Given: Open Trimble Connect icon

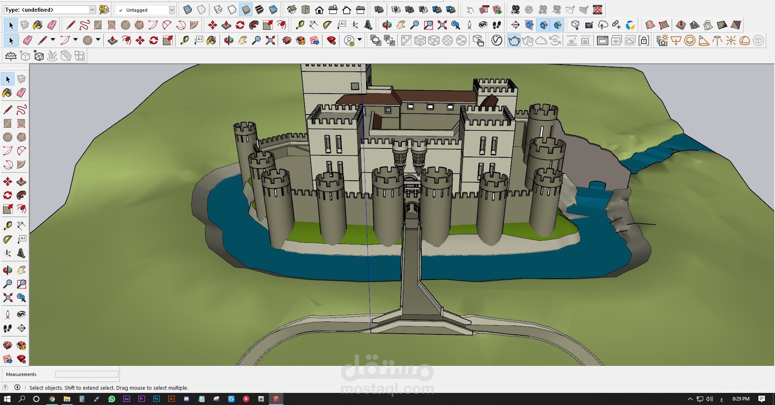Looking at the screenshot, I should (630, 25).
